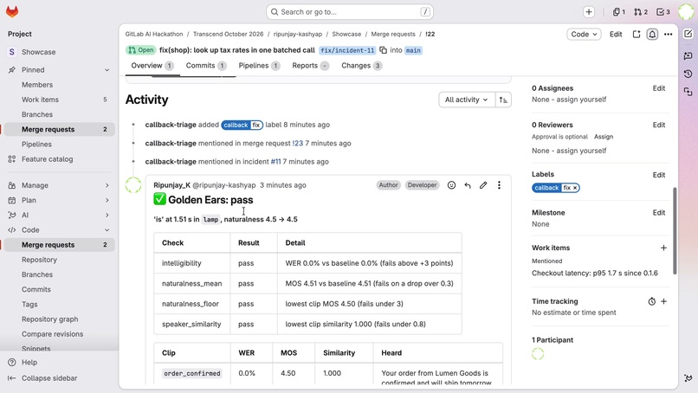Click the Edit merge request button
The height and width of the screenshot is (393, 698).
point(616,35)
